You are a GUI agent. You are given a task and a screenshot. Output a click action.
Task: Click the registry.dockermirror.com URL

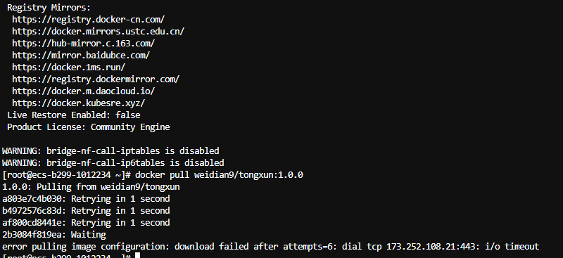(x=96, y=79)
